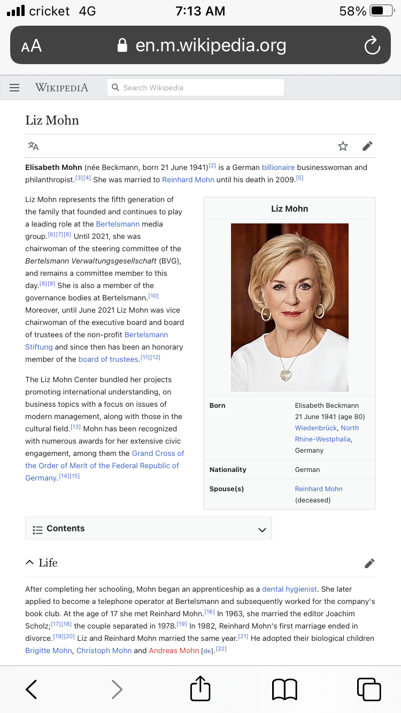The height and width of the screenshot is (713, 401).
Task: Open the Bertelsmann media group link
Action: (118, 224)
